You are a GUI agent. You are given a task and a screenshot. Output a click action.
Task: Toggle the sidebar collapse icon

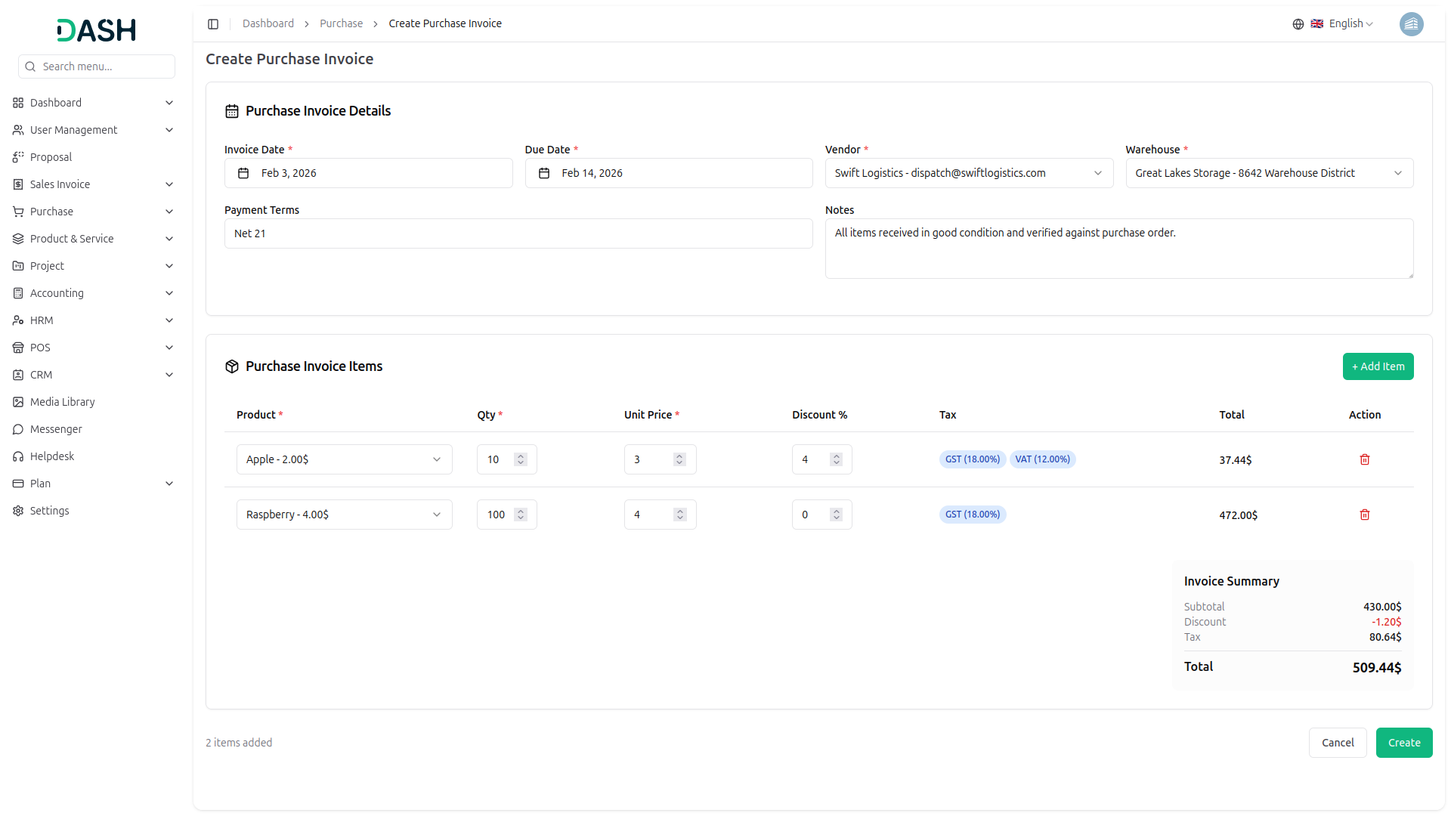point(213,24)
